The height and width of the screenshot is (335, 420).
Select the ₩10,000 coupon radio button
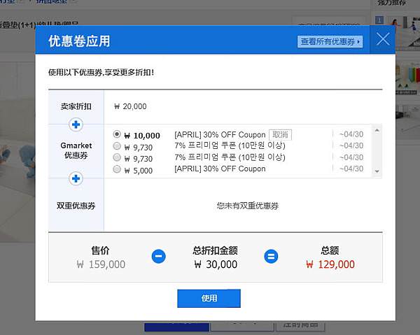(x=117, y=134)
